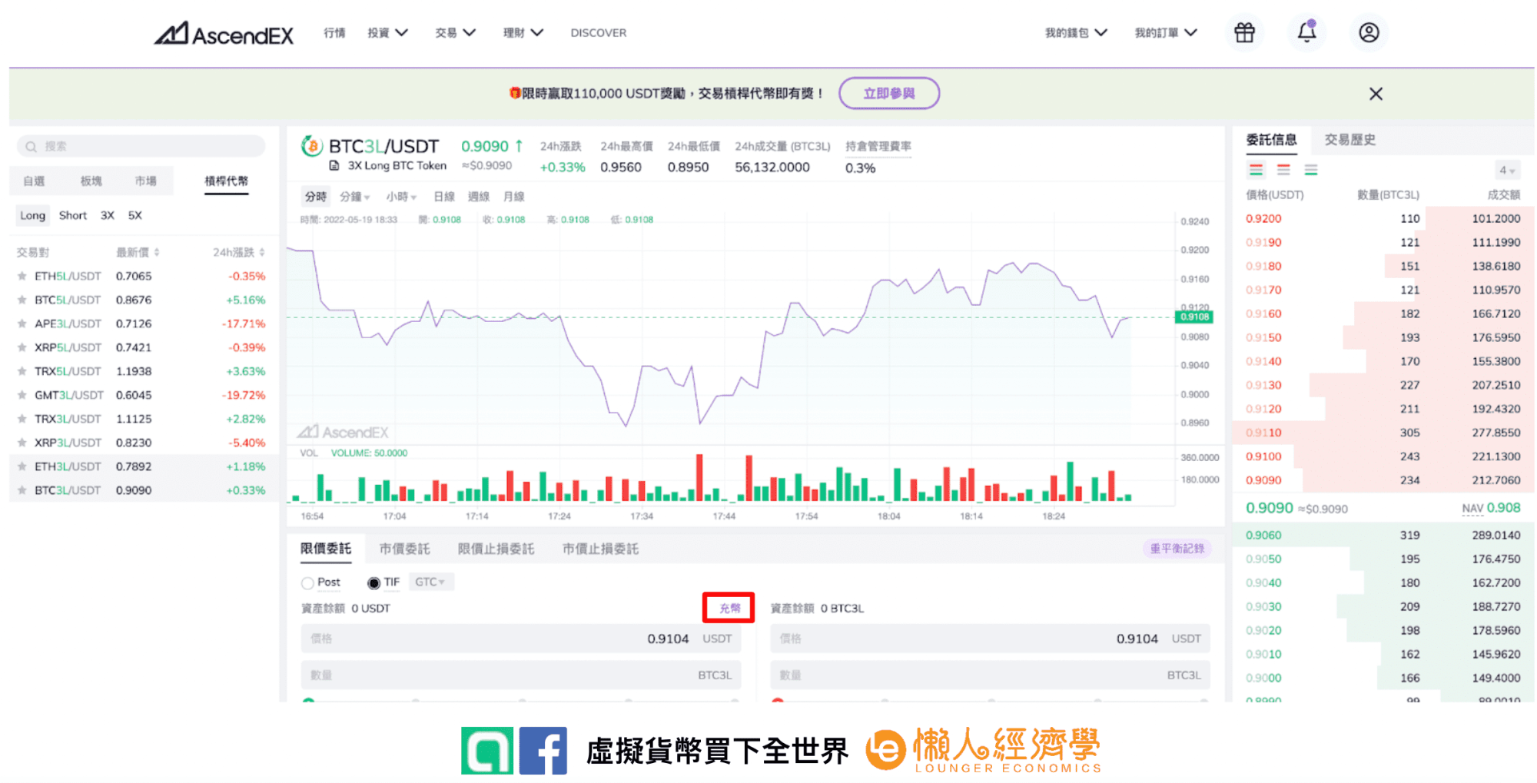This screenshot has width=1537, height=783.
Task: Switch to the 限價止損委託 order tab
Action: (496, 549)
